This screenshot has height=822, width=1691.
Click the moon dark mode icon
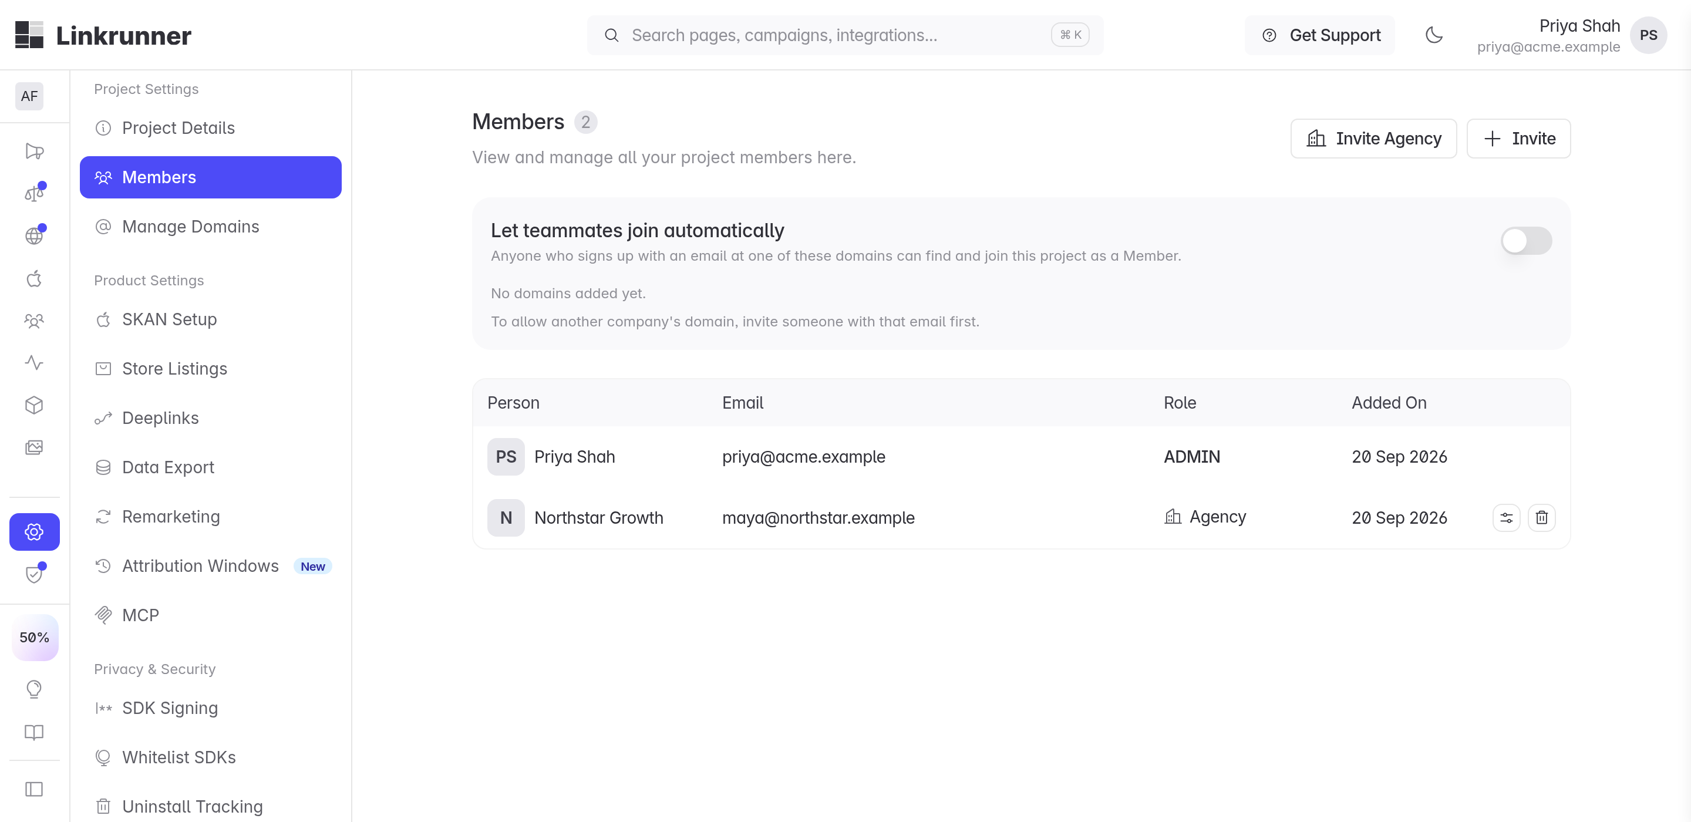click(1434, 35)
